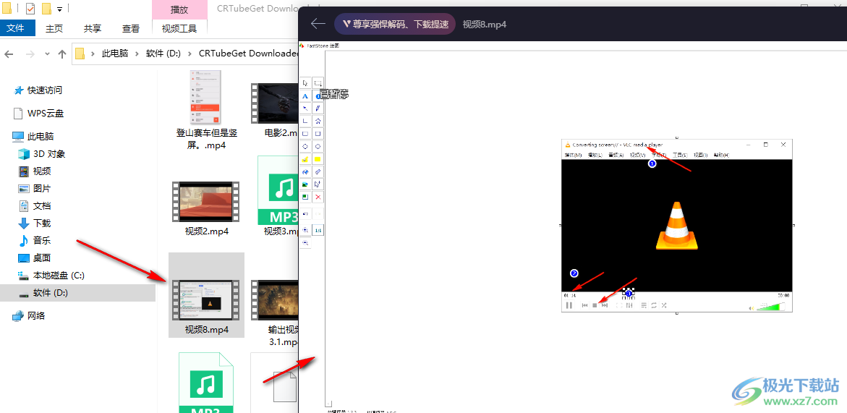847x413 pixels.
Task: Select the text A tool in FastStone toolbar
Action: (305, 95)
